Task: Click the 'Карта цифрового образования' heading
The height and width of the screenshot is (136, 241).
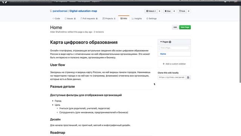Action: click(x=84, y=42)
